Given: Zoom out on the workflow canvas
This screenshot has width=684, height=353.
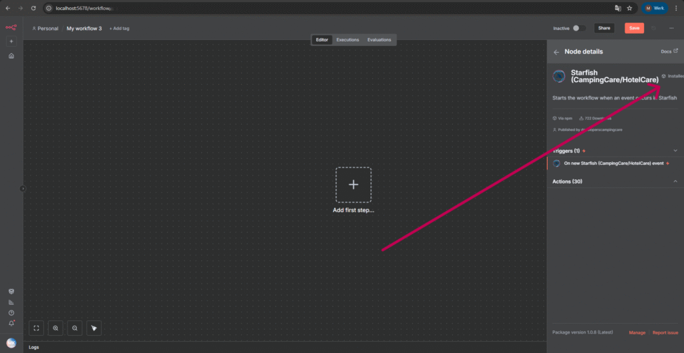Looking at the screenshot, I should coord(75,328).
